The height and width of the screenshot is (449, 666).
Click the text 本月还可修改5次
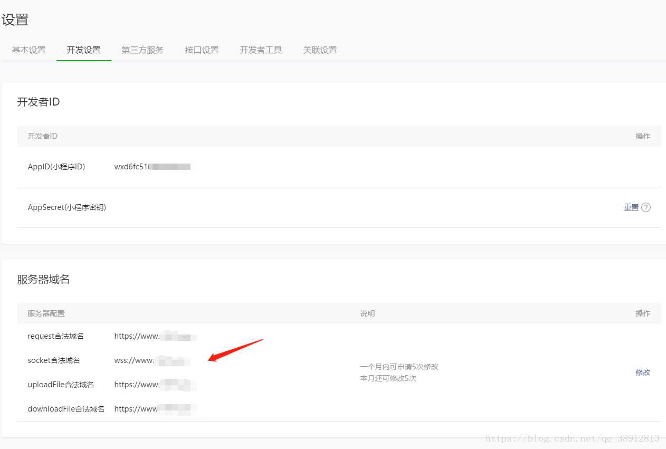388,378
